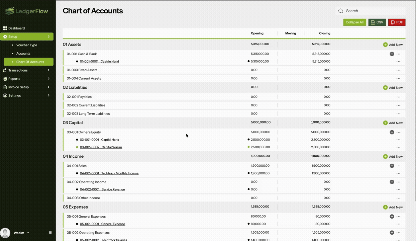
Task: Click the plus icon beside 01 Assets
Action: click(385, 45)
